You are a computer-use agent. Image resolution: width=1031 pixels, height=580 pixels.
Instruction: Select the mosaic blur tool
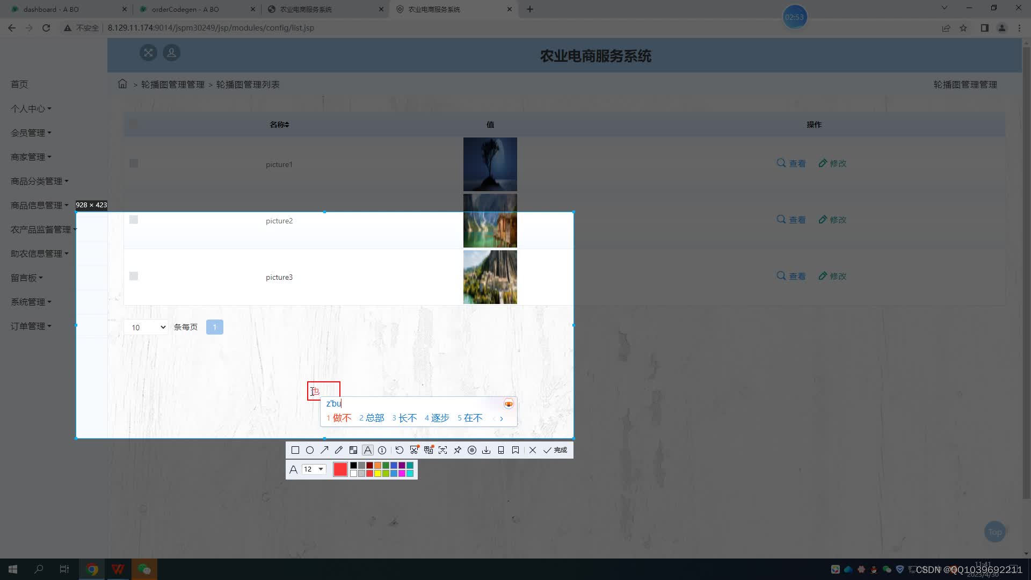[x=353, y=450]
